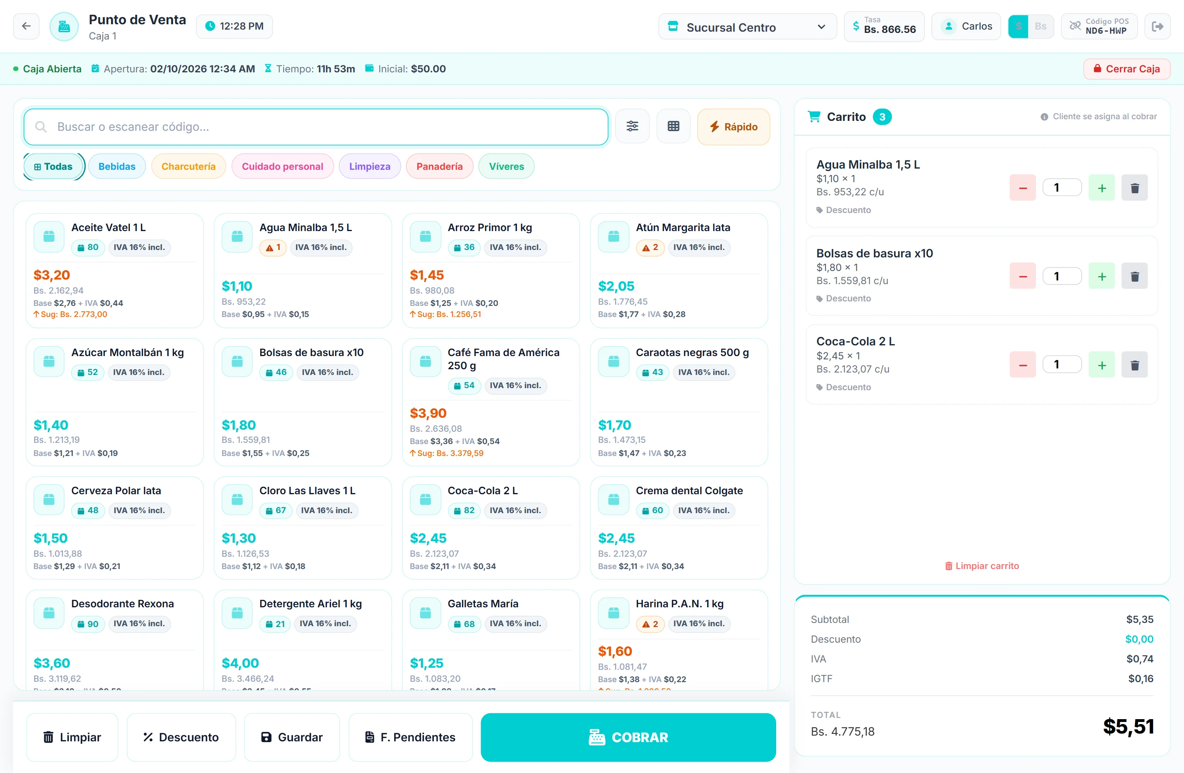Increase Bolsas de basura quantity
Image resolution: width=1184 pixels, height=773 pixels.
1102,276
